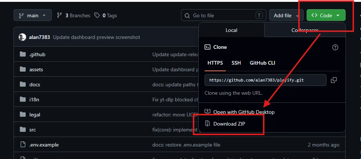Click the src folder icon
Image resolution: width=361 pixels, height=159 pixels.
click(x=22, y=130)
